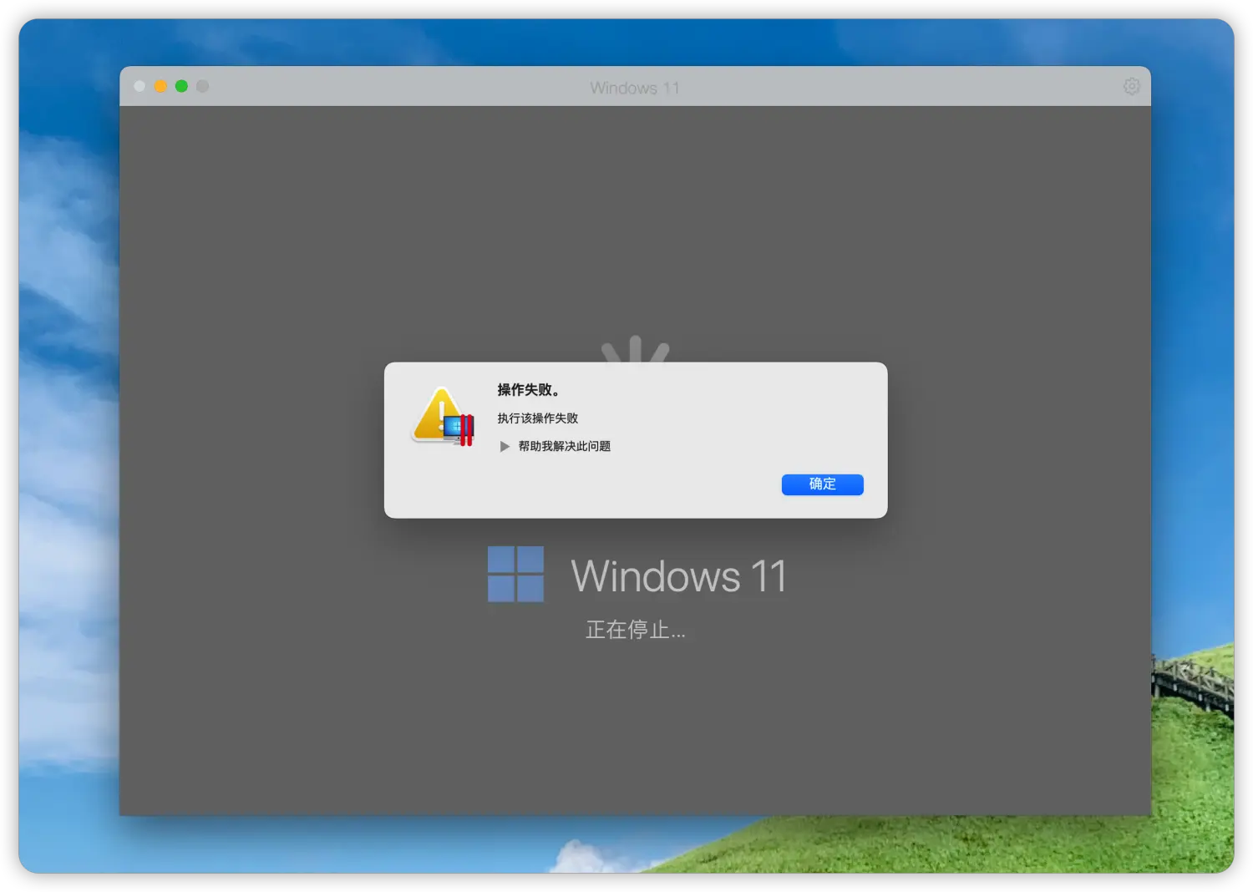
Task: Click the gray close button of the Windows 11 window
Action: (x=140, y=86)
